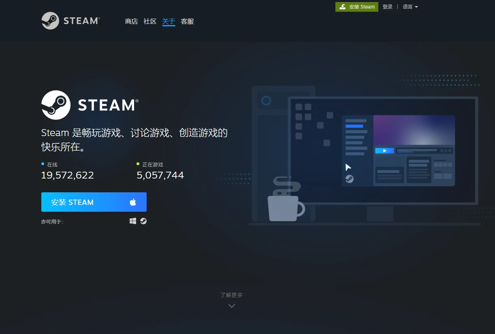Click the Steam icon in the illustration
495x334 pixels.
349,179
